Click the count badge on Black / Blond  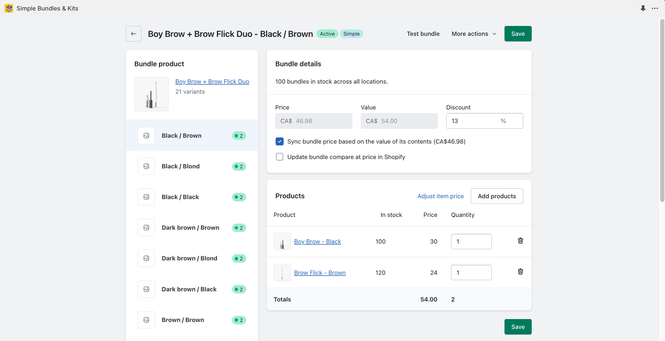click(239, 166)
